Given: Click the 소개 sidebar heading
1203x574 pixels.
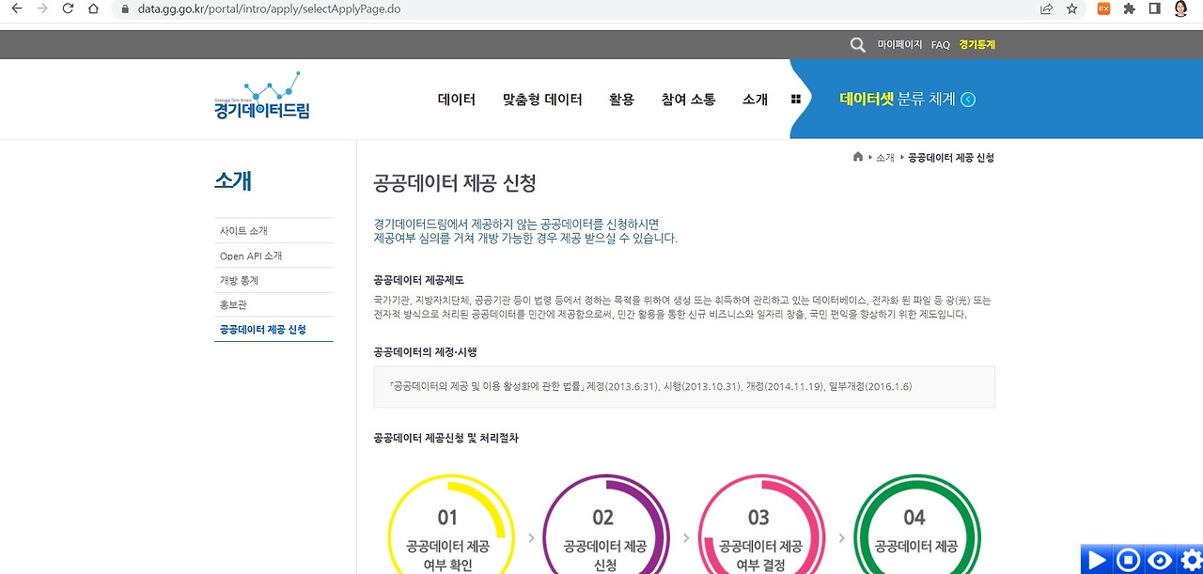Looking at the screenshot, I should [x=233, y=181].
